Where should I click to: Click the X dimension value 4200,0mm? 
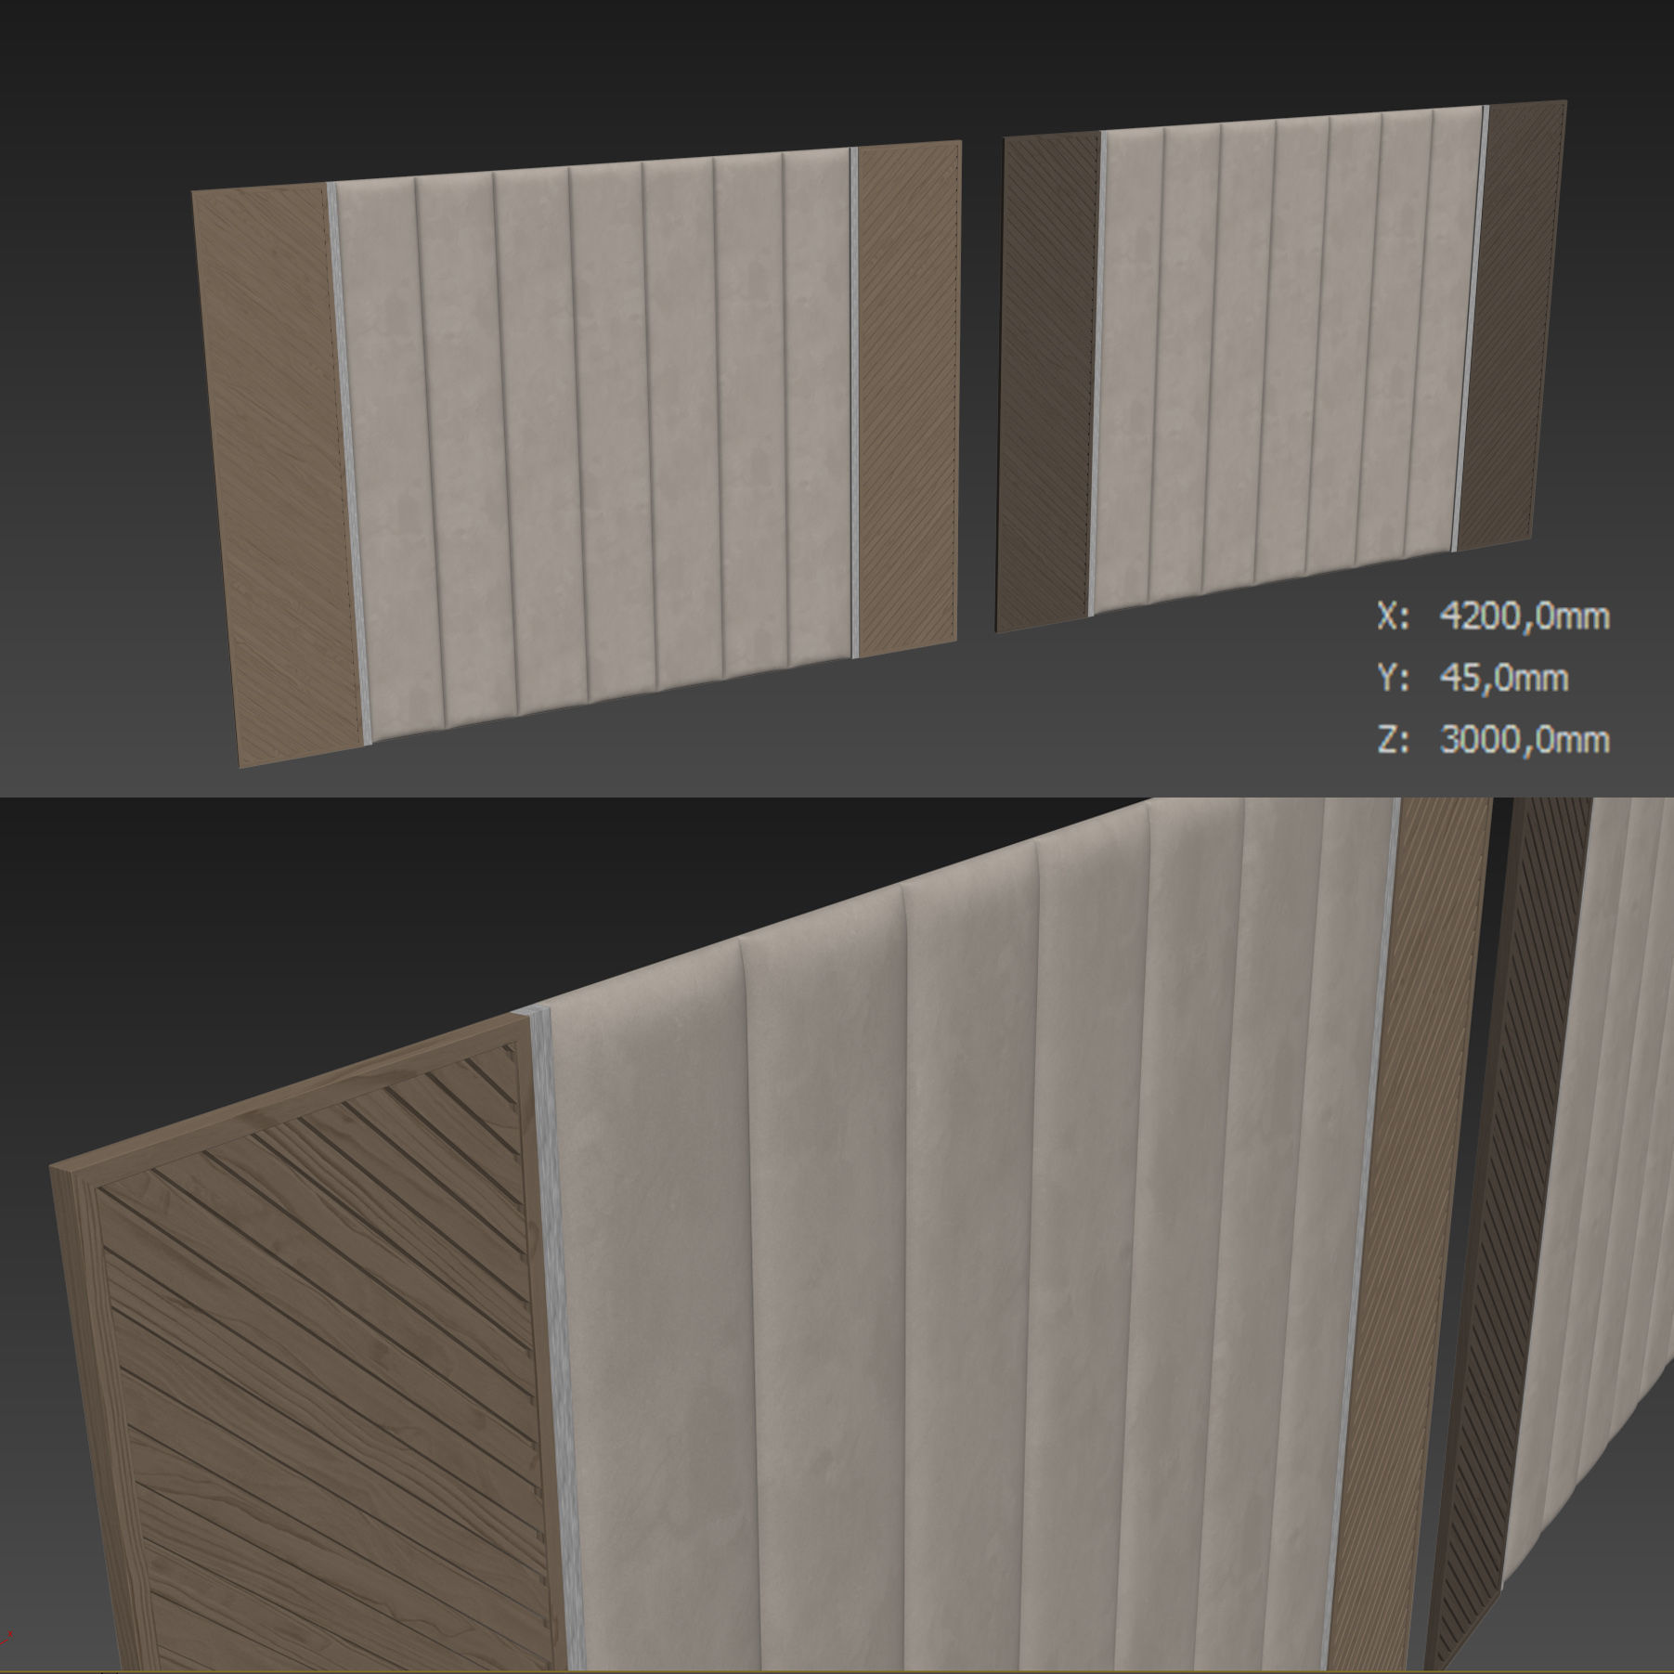tap(1525, 616)
